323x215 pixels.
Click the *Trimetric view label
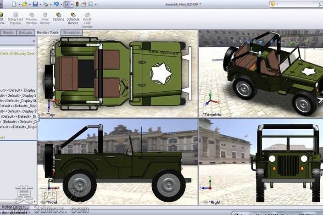tap(212, 115)
